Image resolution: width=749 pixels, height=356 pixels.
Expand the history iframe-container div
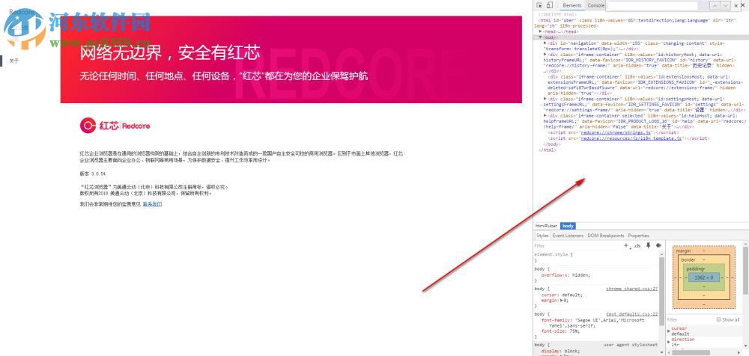click(x=545, y=55)
